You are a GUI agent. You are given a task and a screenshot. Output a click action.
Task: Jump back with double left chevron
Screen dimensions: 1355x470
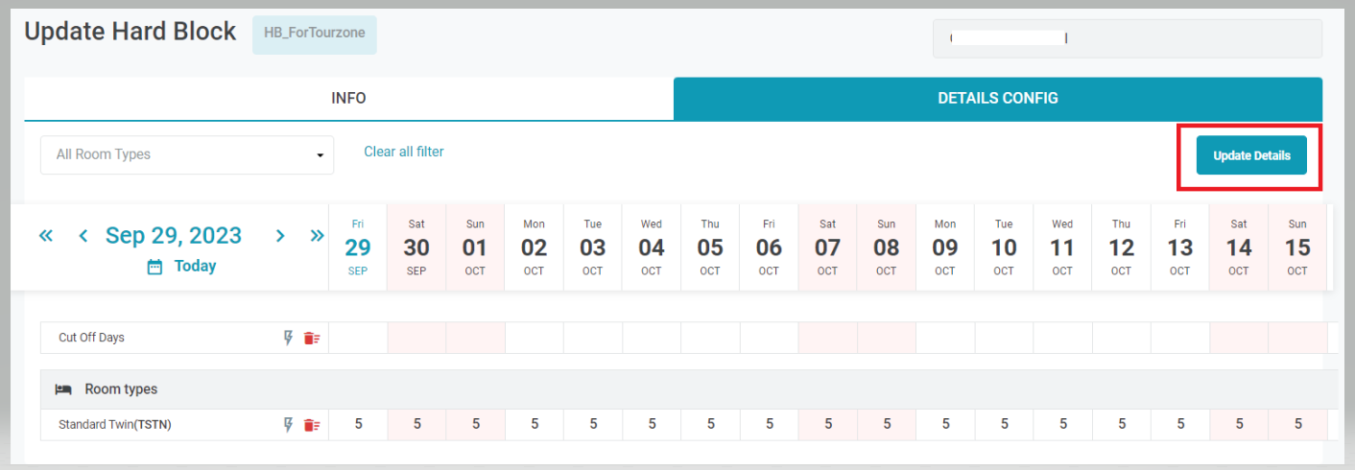coord(46,236)
